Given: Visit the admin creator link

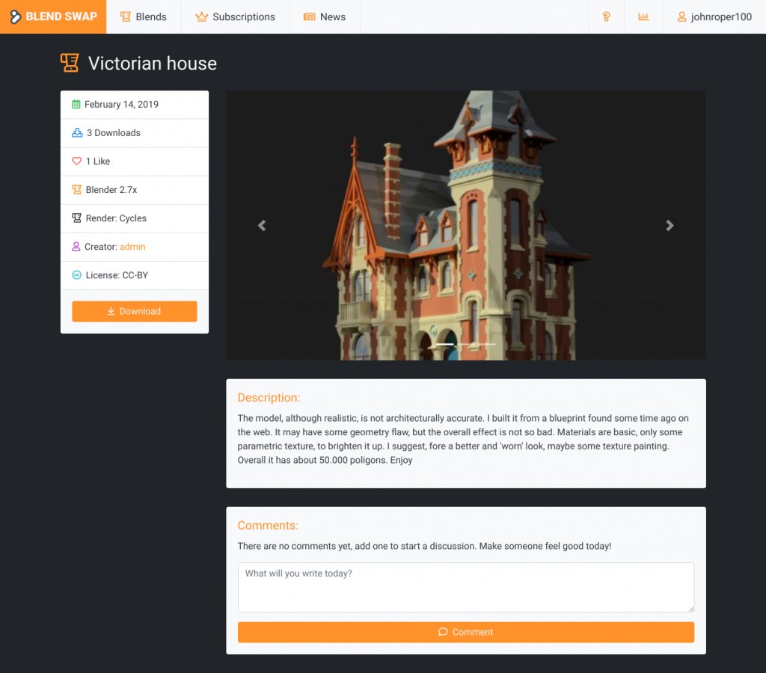Looking at the screenshot, I should [132, 247].
